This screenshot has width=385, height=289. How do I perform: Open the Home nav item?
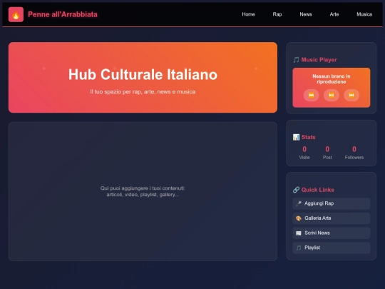pos(248,14)
